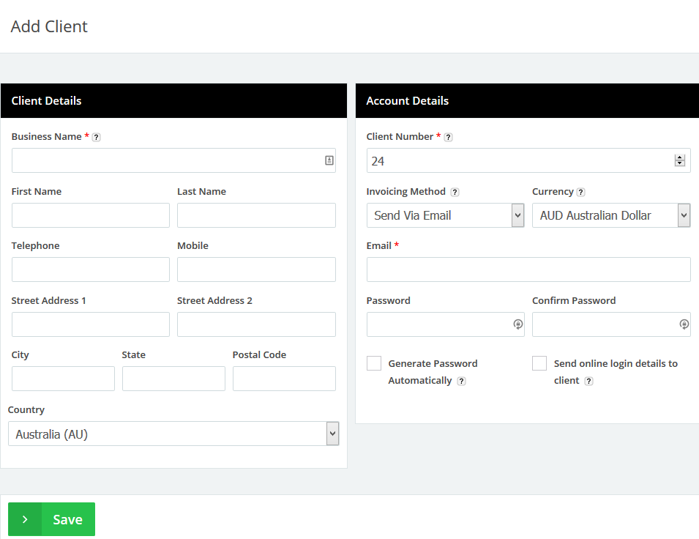
Task: Click help icon beside Currency label
Action: click(x=581, y=192)
